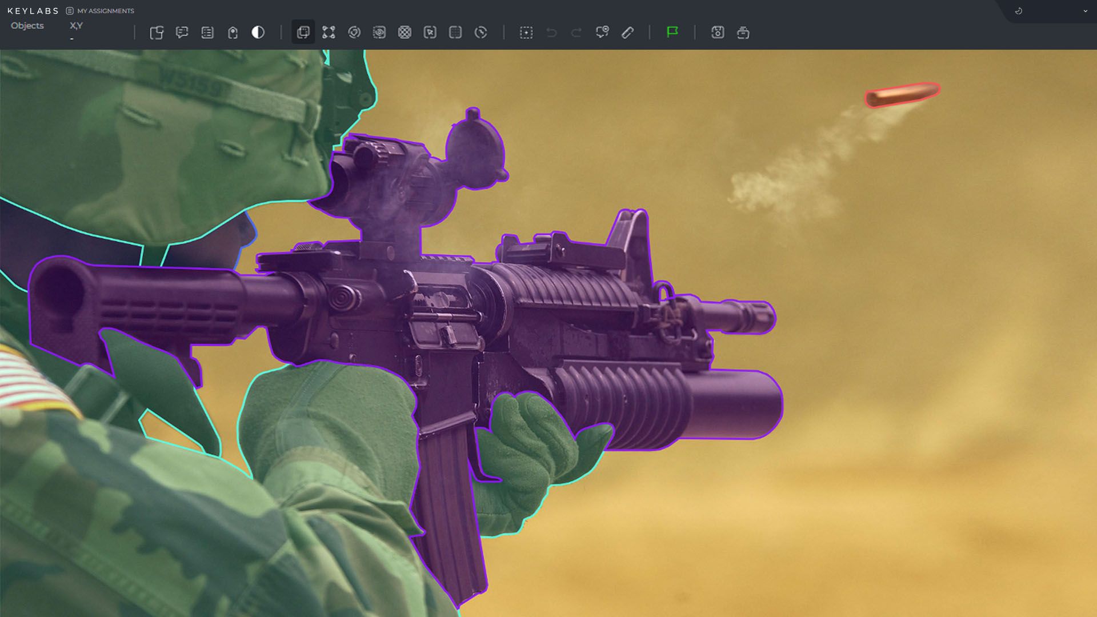
Task: Click the save disk icon
Action: 718,33
